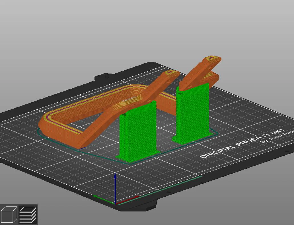Screen dimensions: 294x226
Task: Select the left green support tower
Action: click(x=138, y=131)
